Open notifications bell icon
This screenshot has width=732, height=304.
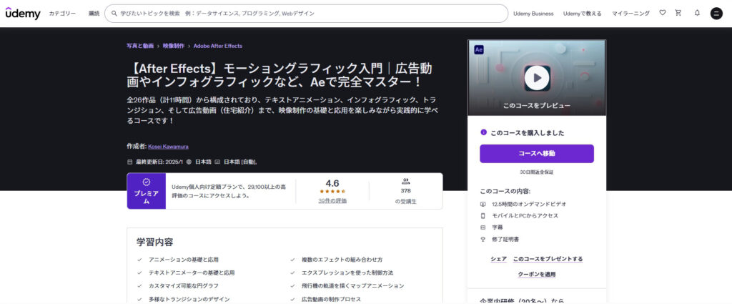[697, 13]
